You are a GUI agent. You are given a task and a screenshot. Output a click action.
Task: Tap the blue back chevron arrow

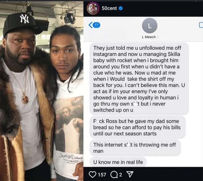coord(91,25)
